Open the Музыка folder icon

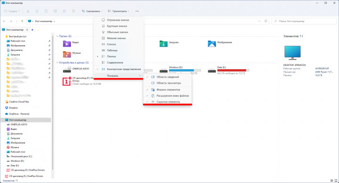click(x=67, y=54)
